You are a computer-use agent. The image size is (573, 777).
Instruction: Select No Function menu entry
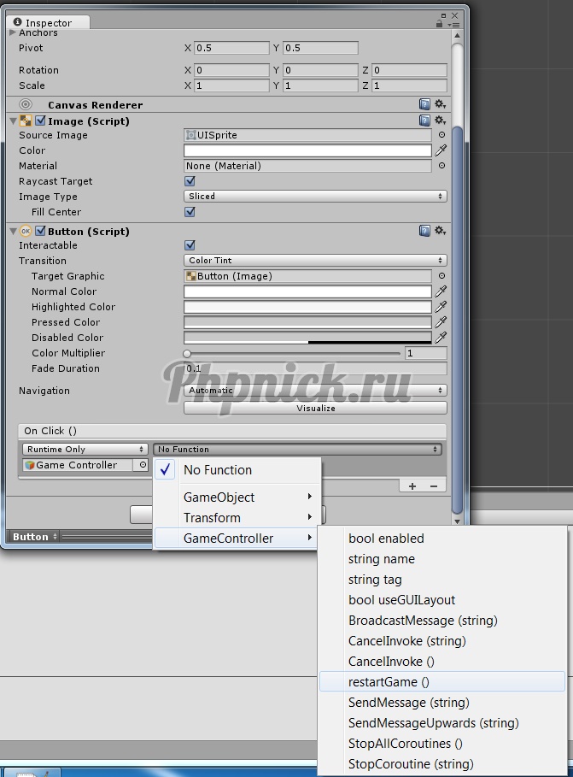(x=237, y=470)
